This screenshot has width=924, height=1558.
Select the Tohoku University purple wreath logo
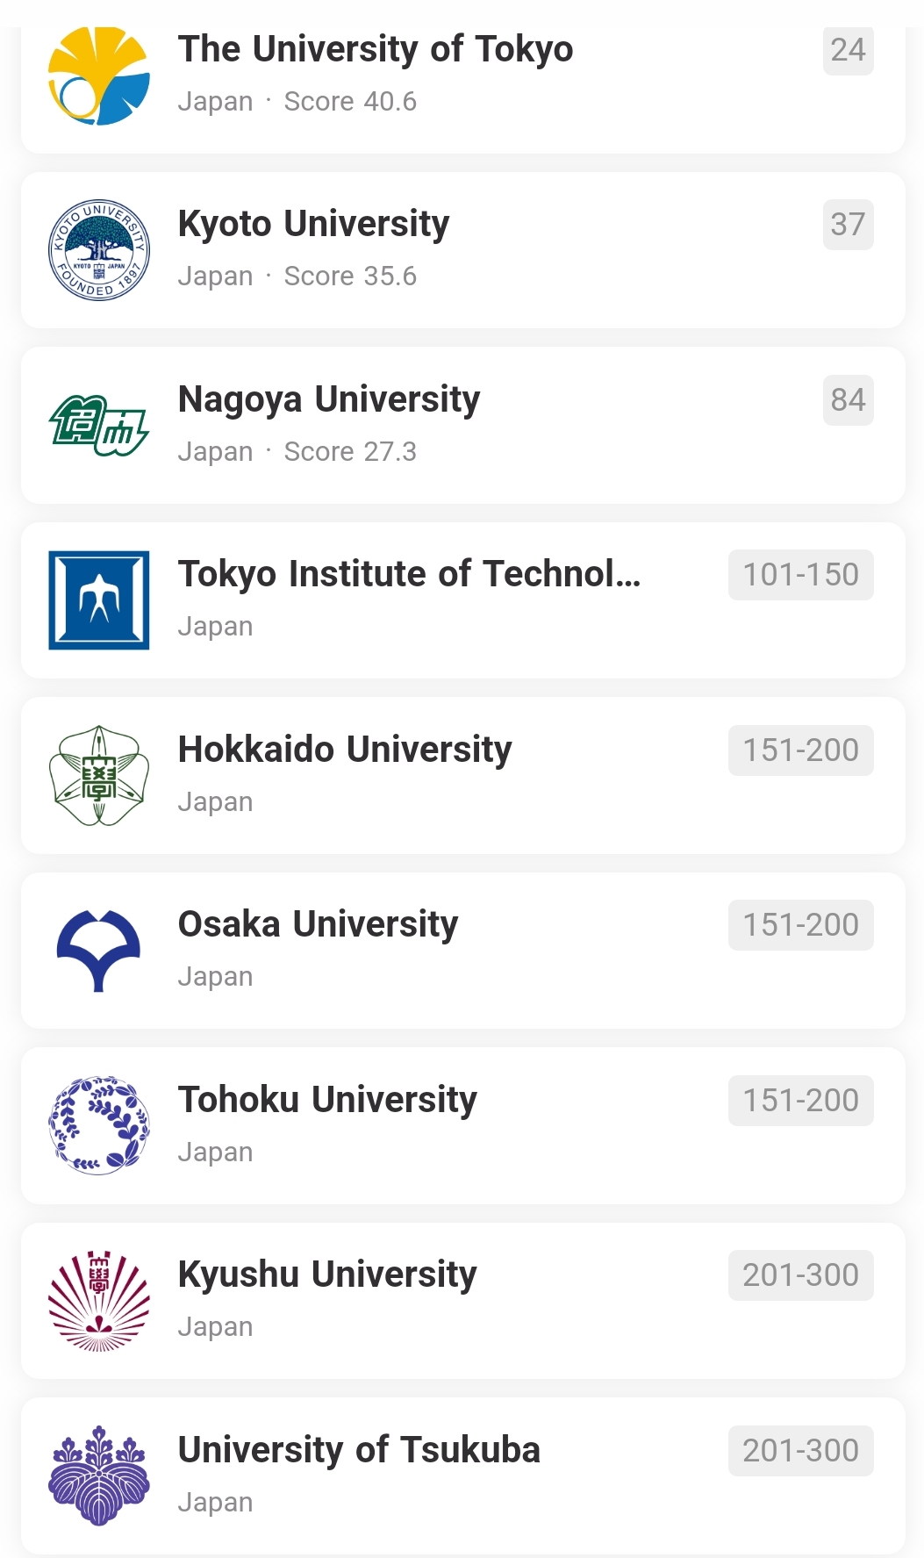coord(98,1125)
